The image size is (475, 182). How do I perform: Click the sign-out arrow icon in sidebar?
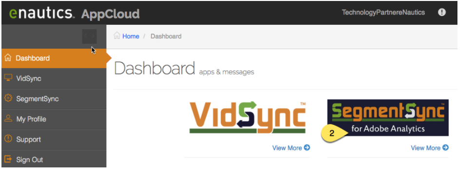(8, 159)
